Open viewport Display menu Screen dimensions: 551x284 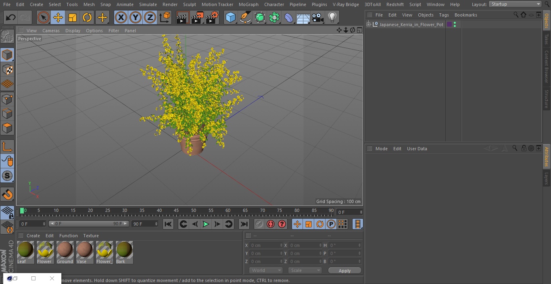73,31
